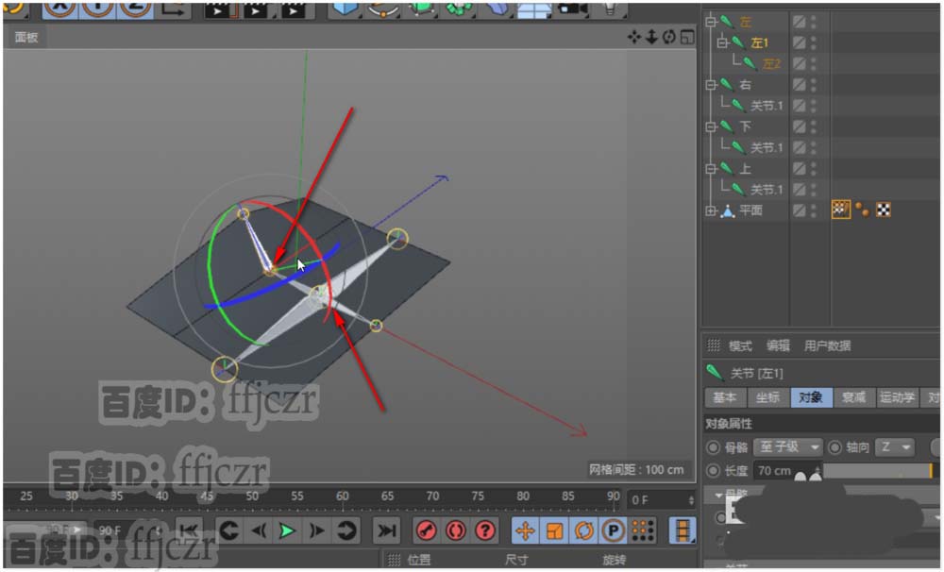Viewport: 944px width, 572px height.
Task: Toggle the X axis lock icon
Action: (59, 9)
